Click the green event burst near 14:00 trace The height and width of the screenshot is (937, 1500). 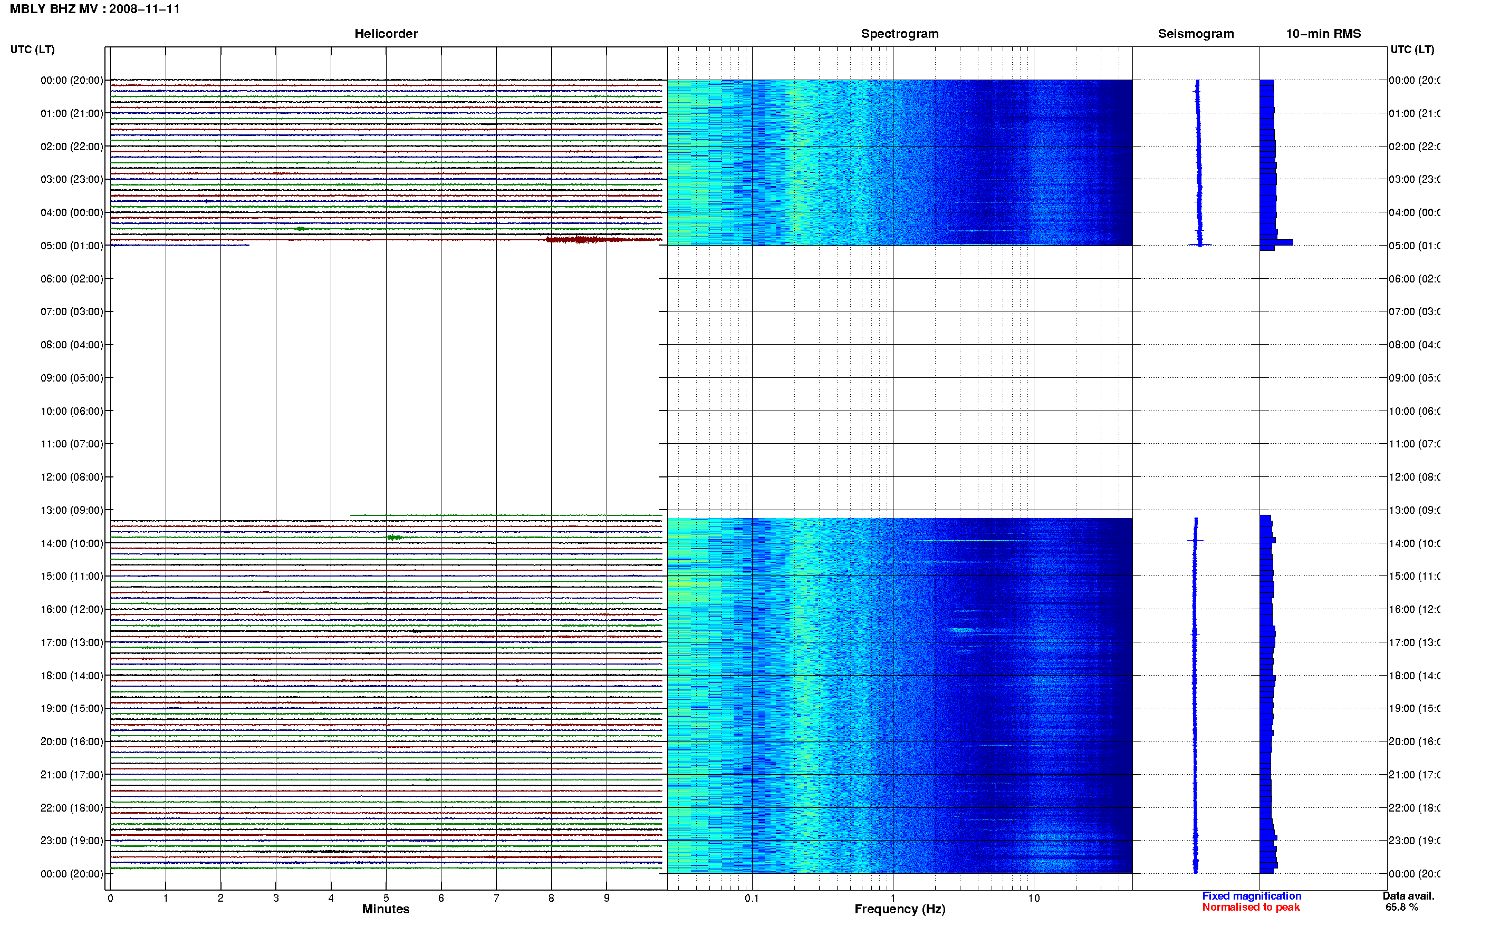tap(394, 538)
